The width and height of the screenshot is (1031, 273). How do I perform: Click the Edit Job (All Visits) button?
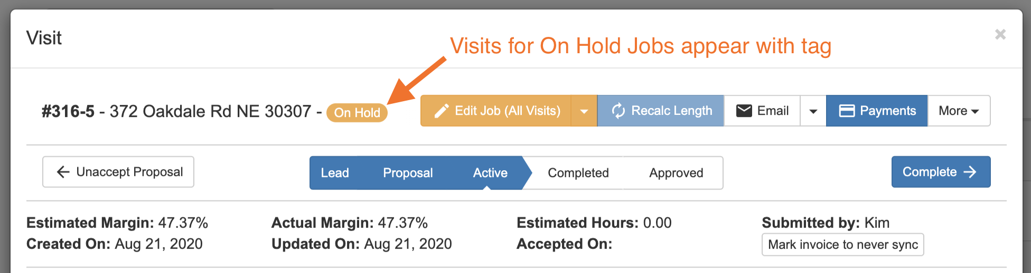point(507,111)
